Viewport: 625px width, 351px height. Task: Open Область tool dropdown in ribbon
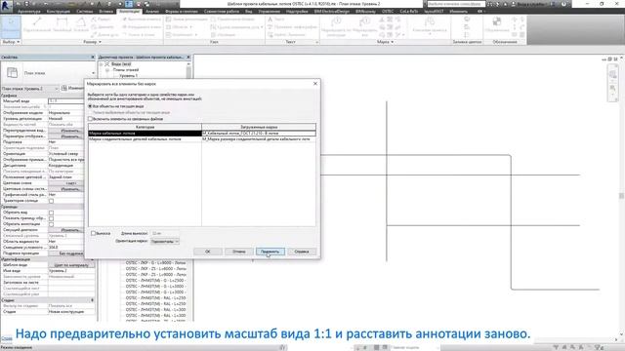click(x=191, y=27)
